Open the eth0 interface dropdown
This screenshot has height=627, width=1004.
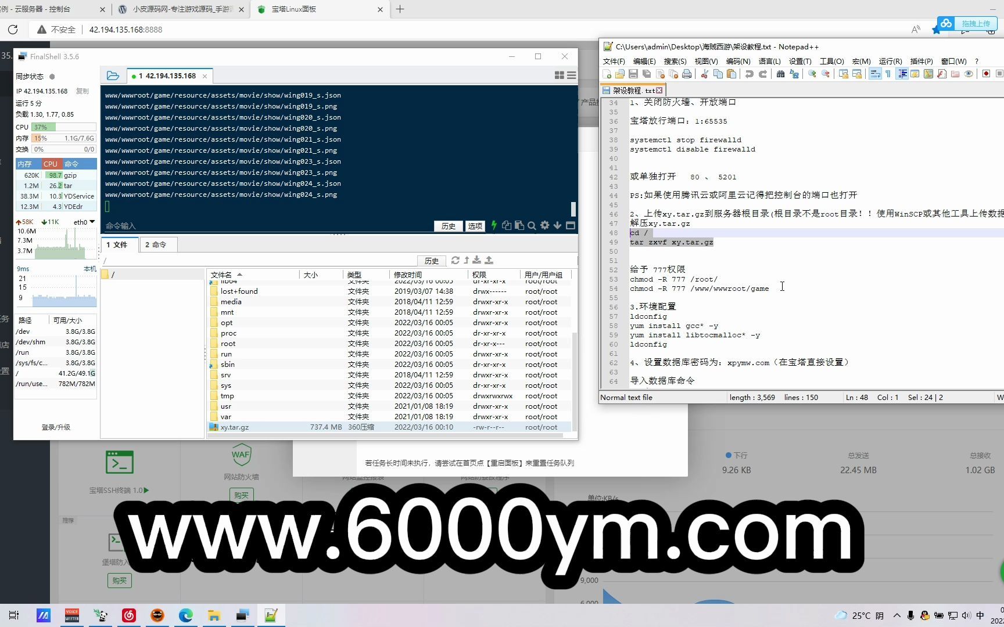(92, 222)
